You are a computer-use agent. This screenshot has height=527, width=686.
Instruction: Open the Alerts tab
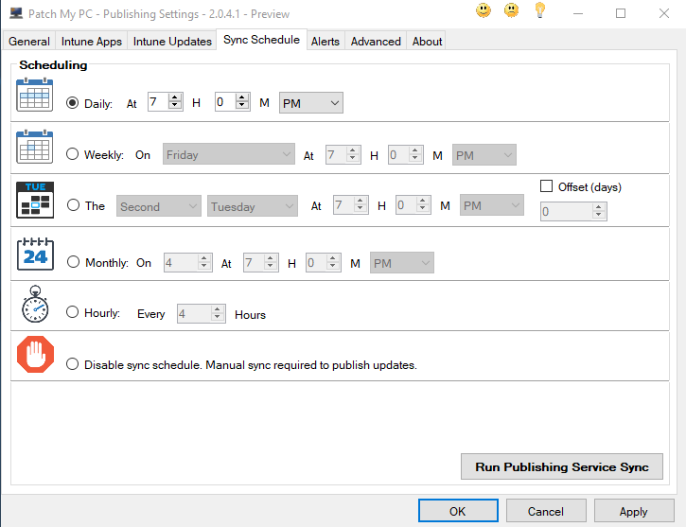coord(325,41)
